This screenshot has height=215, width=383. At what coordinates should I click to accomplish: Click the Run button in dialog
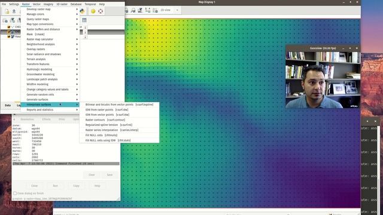click(x=56, y=186)
